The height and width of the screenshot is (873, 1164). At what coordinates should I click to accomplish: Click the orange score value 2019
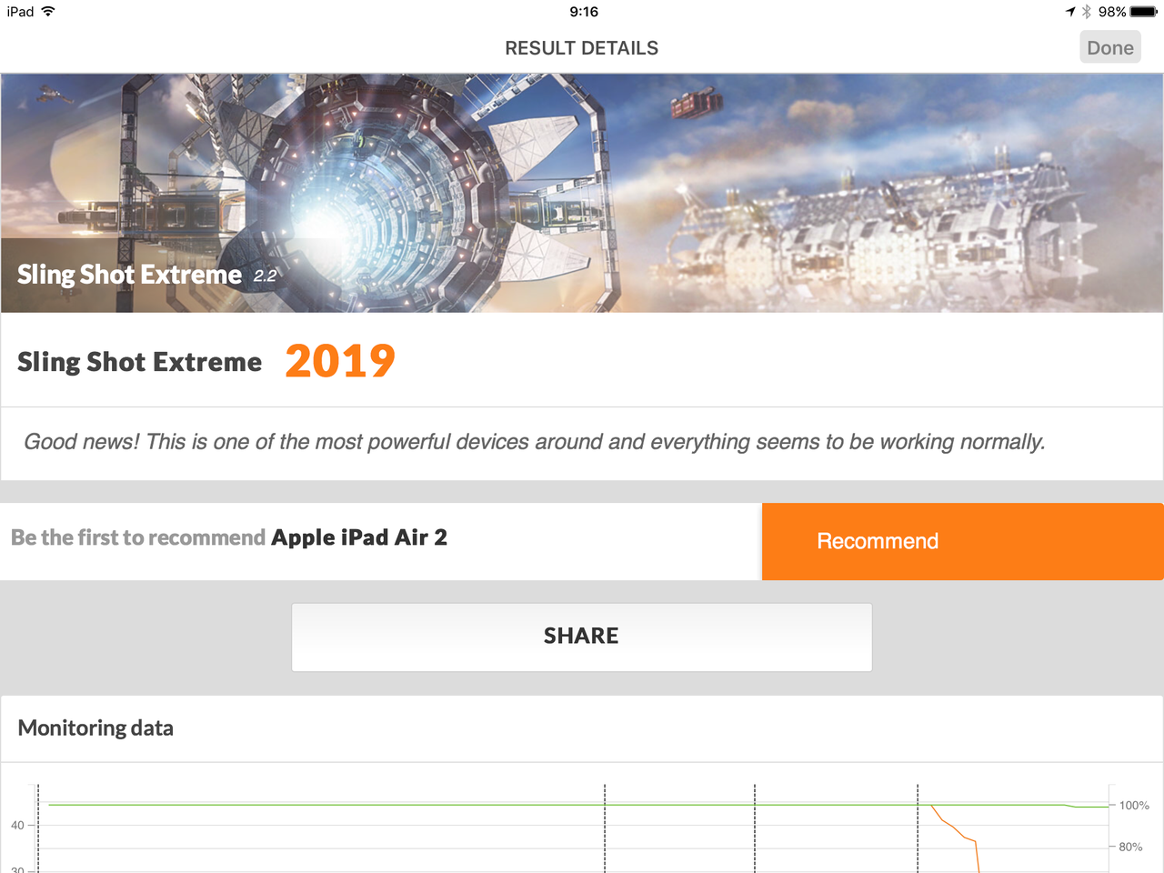(340, 360)
